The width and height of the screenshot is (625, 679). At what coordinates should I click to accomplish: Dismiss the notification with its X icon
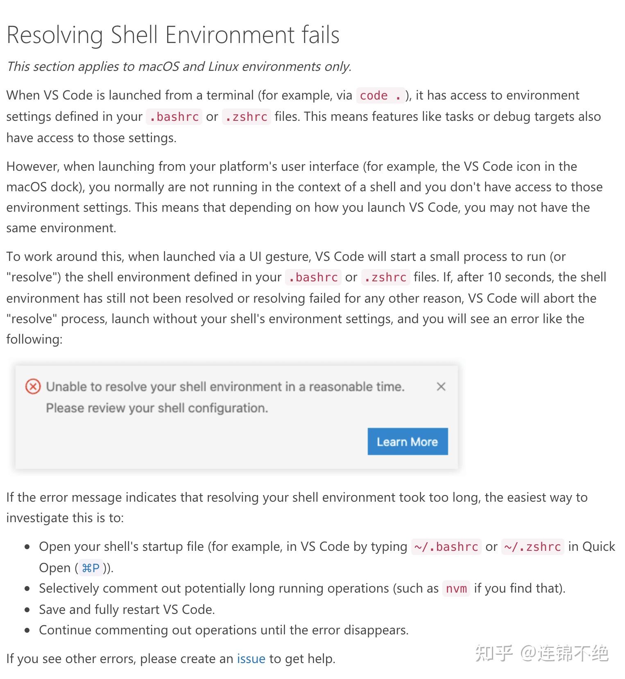point(441,387)
